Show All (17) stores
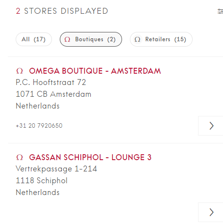Viewport: 223px width, 224px height. click(34, 39)
